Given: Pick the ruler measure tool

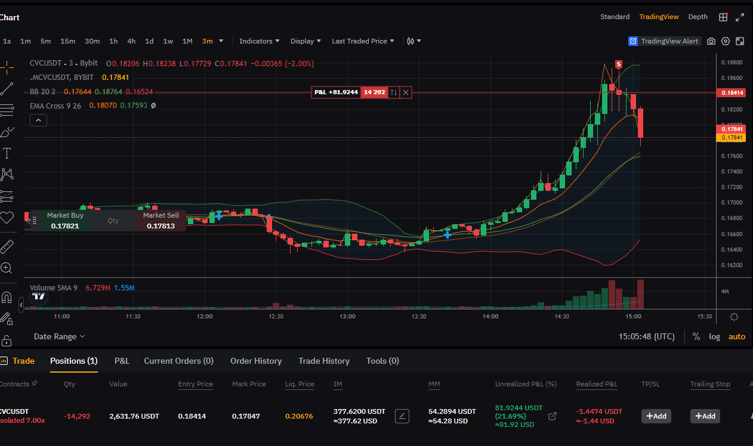Looking at the screenshot, I should 7,246.
